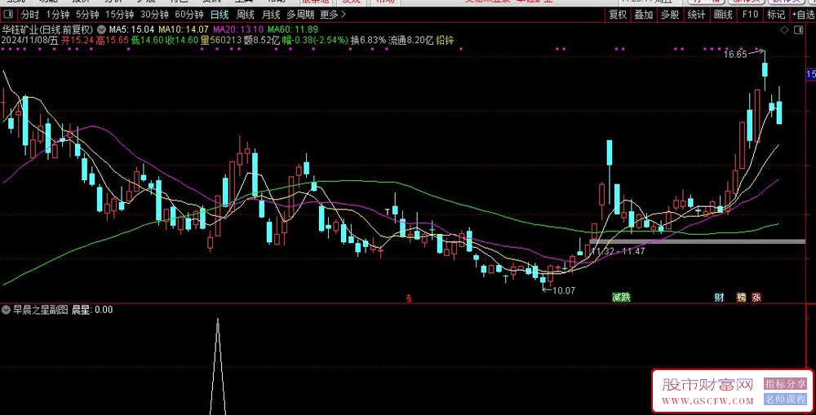Click the 早晨之星副图 indicator name
The width and height of the screenshot is (816, 415).
pyautogui.click(x=41, y=310)
